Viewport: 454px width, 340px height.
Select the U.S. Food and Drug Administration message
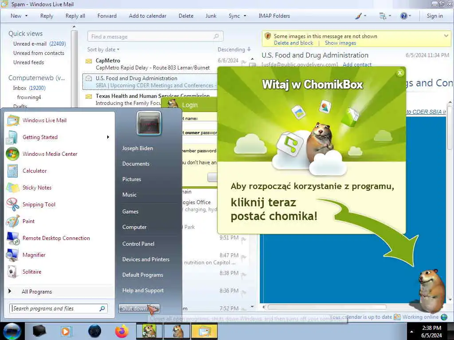click(x=150, y=82)
